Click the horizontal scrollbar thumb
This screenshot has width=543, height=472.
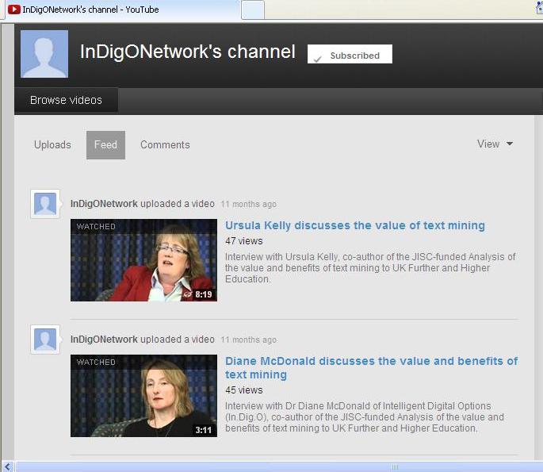point(395,466)
